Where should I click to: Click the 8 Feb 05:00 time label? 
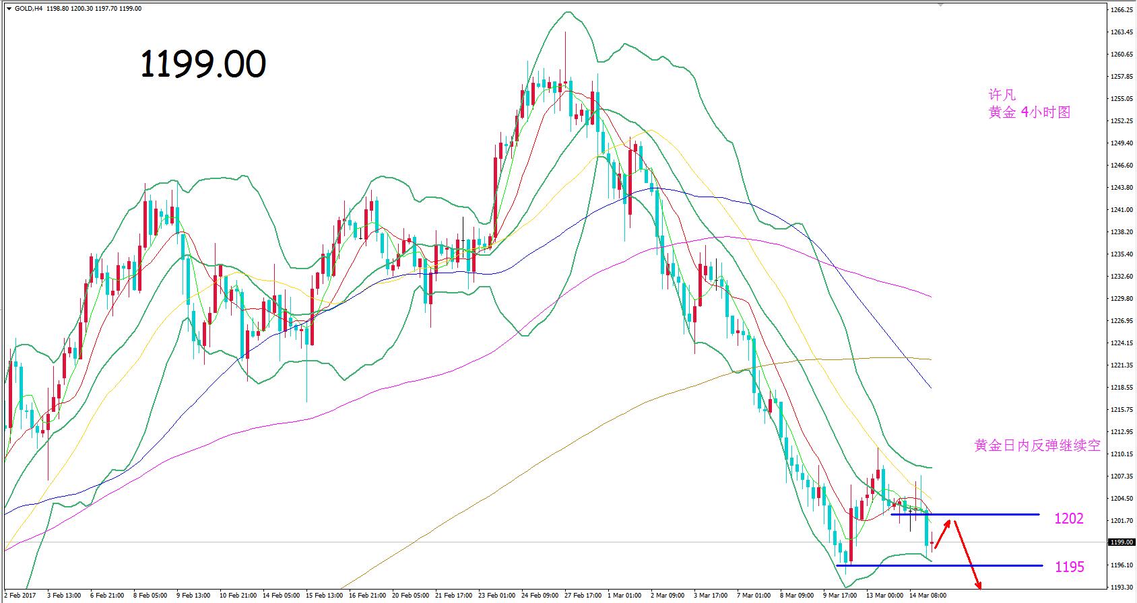[x=150, y=596]
